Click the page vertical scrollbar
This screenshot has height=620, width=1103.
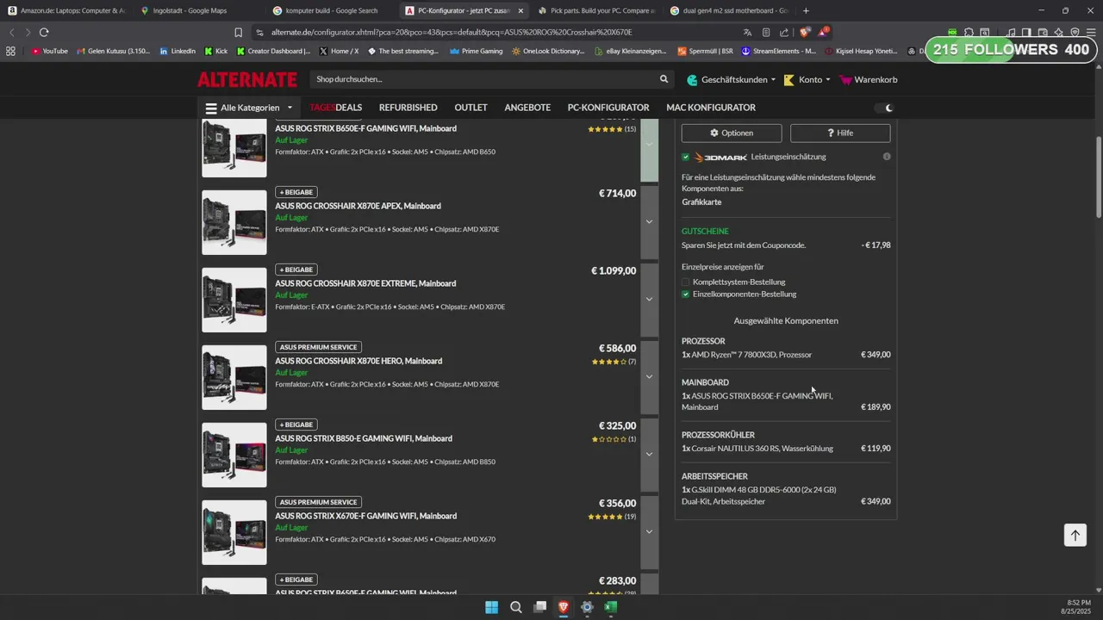click(x=1099, y=177)
